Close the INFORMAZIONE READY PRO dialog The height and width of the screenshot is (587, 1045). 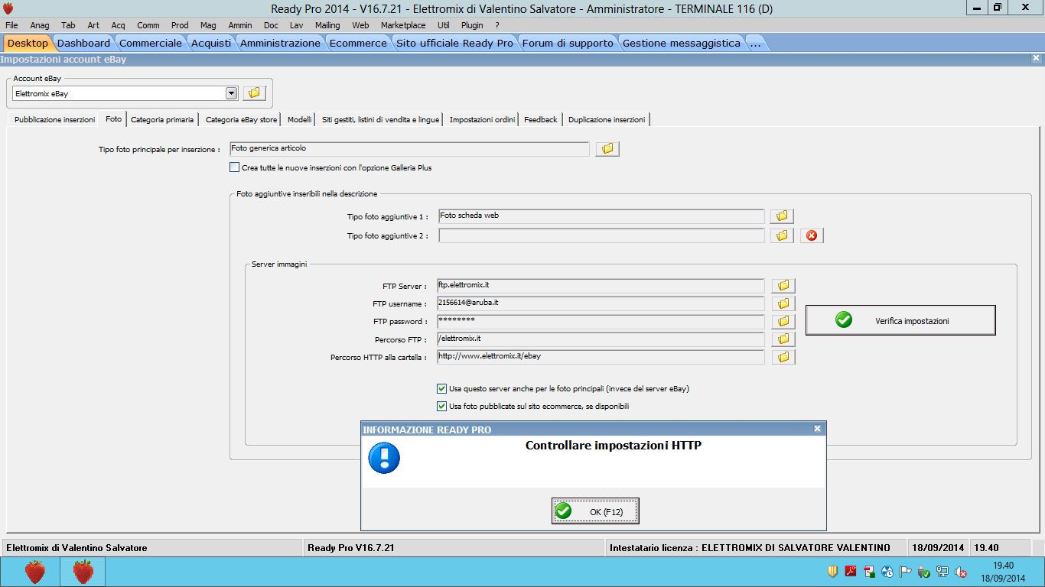click(817, 429)
